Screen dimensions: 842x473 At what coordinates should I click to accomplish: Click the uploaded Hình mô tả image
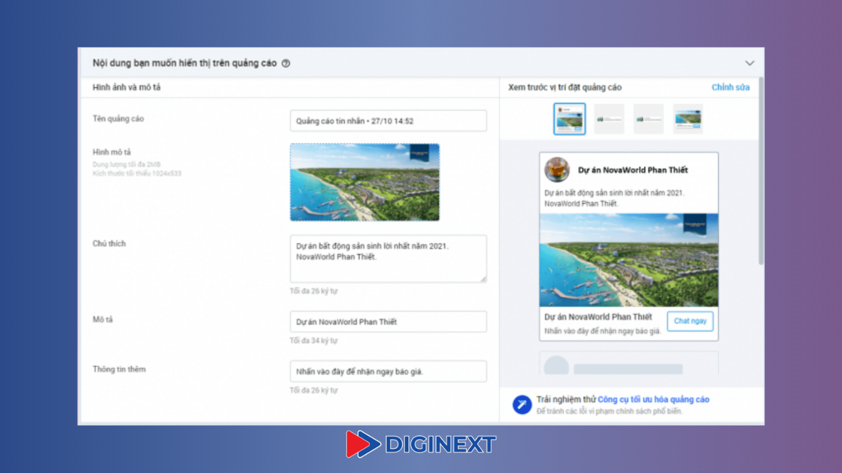tap(365, 182)
